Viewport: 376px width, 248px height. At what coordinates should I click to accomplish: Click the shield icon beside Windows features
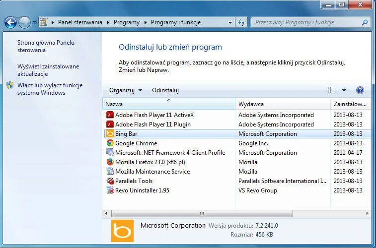(10, 85)
